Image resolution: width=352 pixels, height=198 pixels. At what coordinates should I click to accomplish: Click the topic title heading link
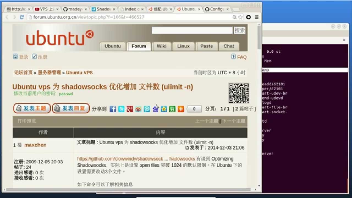[x=103, y=87]
